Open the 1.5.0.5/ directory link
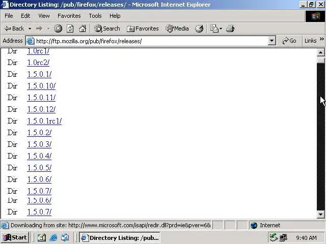 click(39, 167)
